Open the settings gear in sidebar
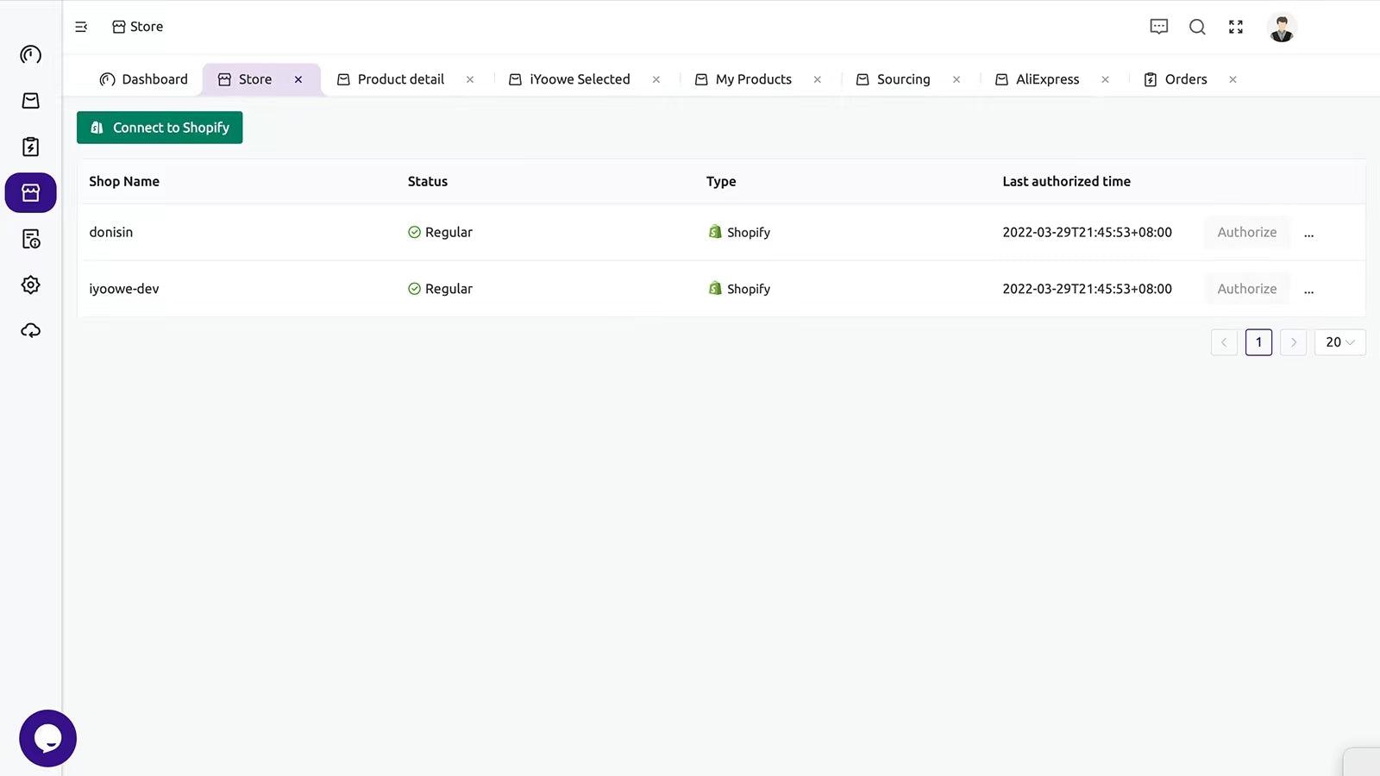The image size is (1380, 776). 30,285
